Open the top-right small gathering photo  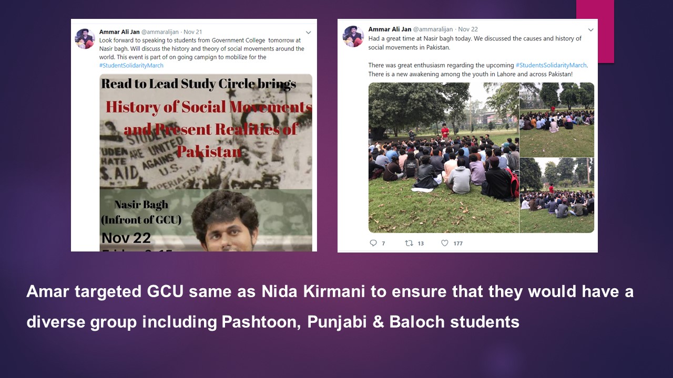point(557,120)
